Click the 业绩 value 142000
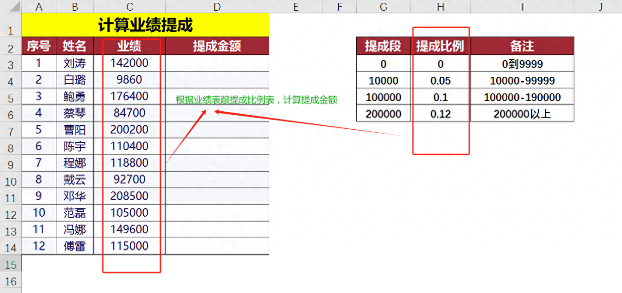 click(x=129, y=63)
